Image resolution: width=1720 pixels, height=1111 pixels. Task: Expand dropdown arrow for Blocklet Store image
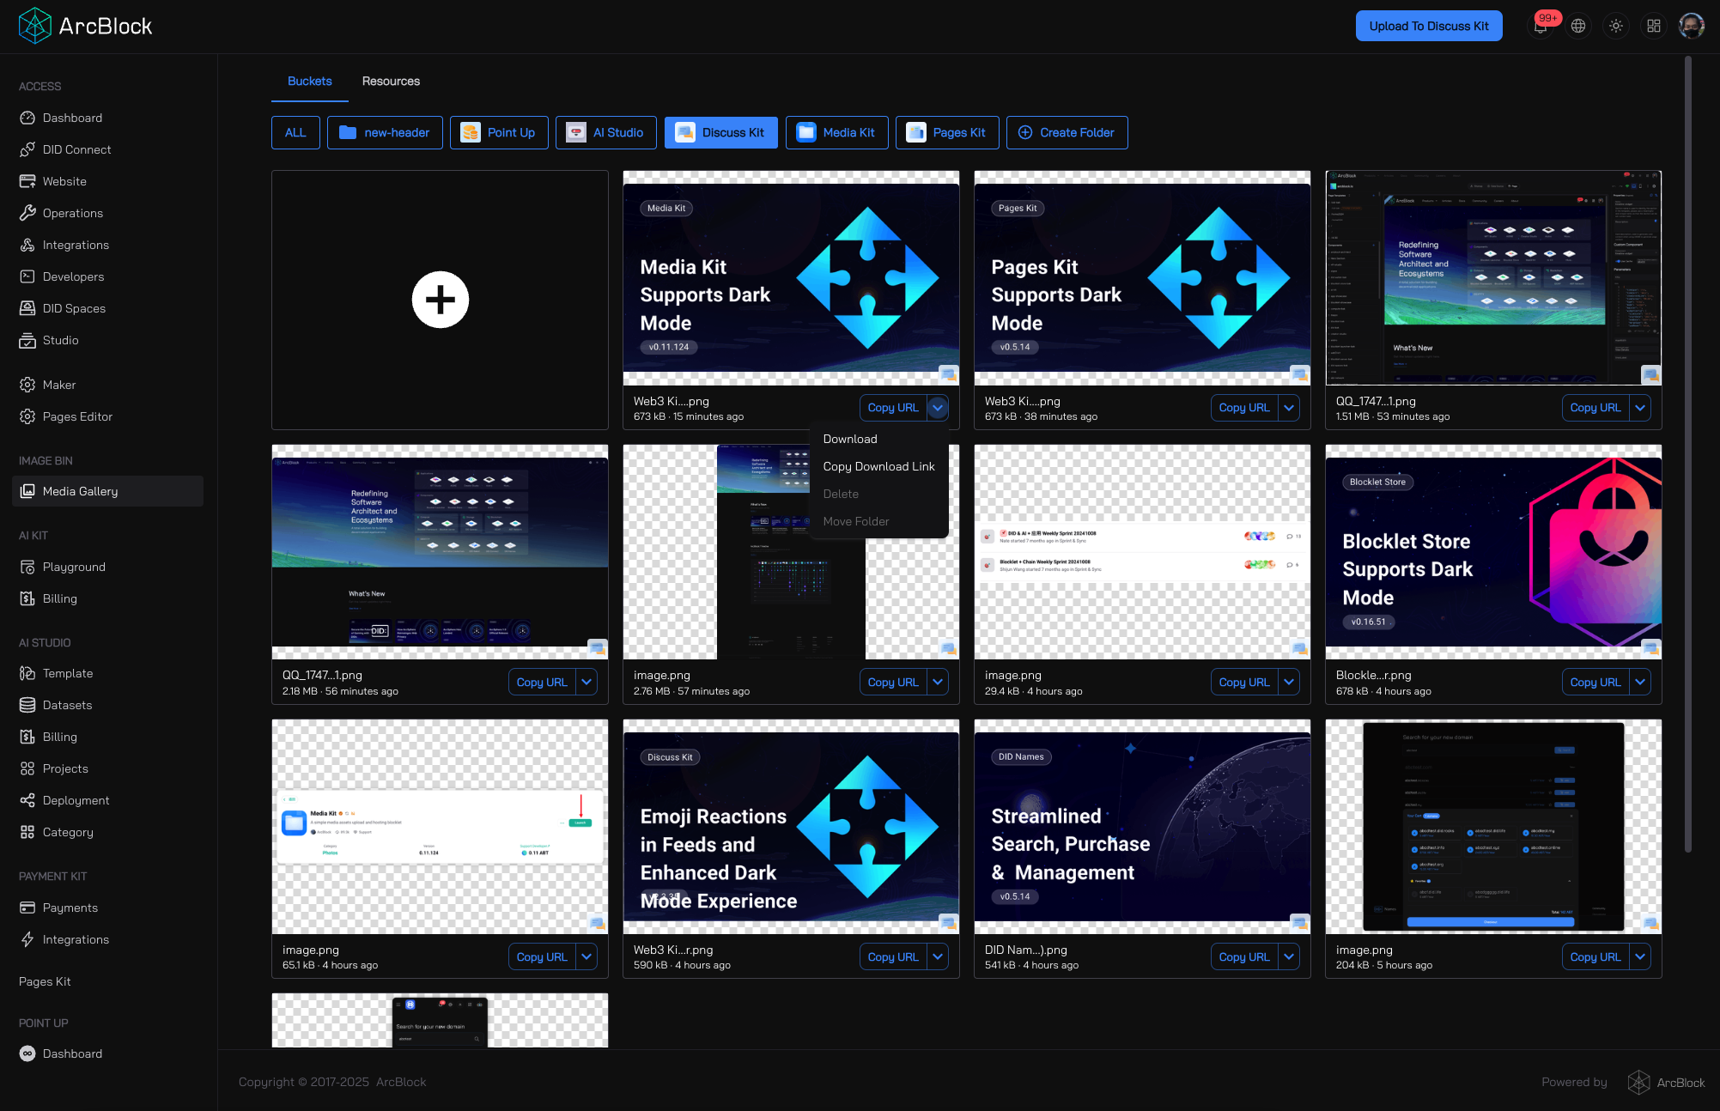click(1640, 682)
